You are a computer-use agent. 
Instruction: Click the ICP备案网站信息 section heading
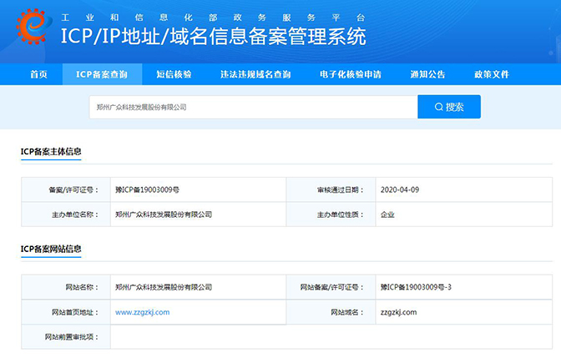coord(51,249)
